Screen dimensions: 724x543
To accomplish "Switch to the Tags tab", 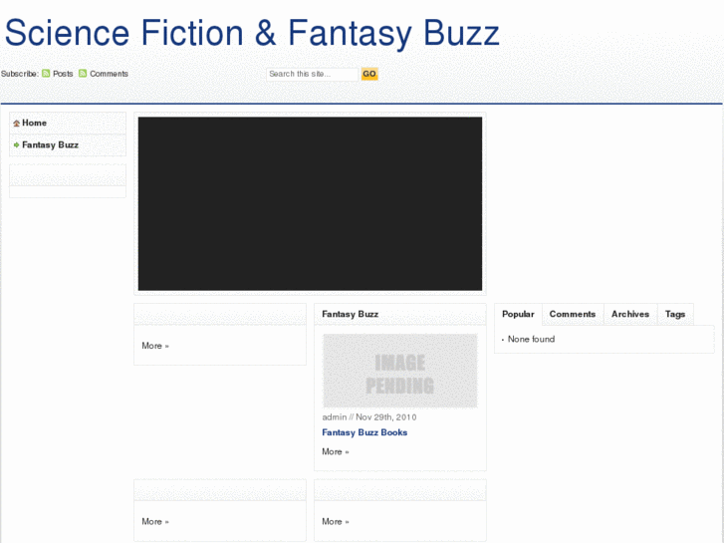I will (675, 314).
